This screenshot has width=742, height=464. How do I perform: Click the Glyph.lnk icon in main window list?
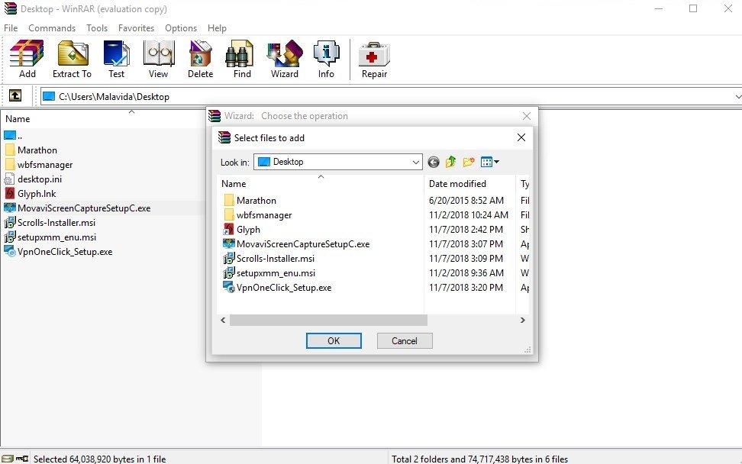9,193
